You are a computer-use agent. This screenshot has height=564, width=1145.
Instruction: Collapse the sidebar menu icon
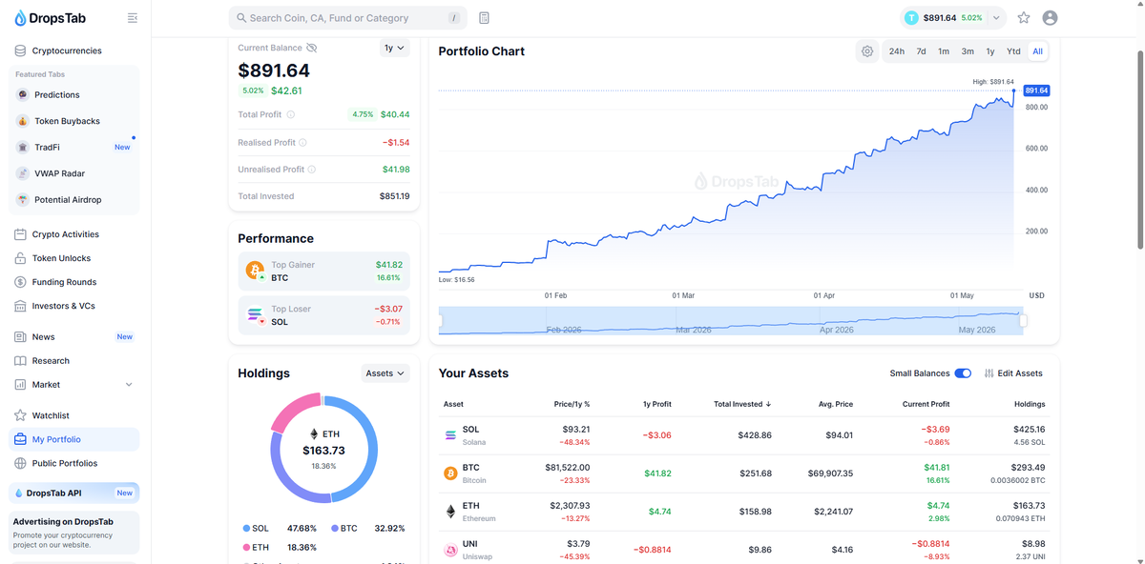click(133, 18)
